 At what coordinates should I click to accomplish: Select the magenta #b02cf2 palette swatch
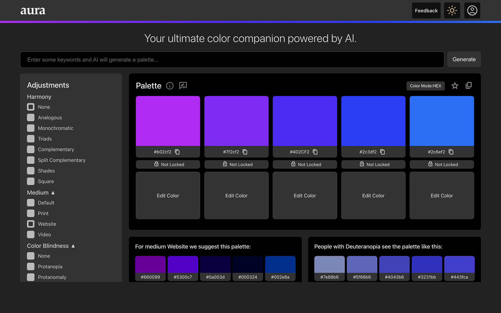point(168,121)
